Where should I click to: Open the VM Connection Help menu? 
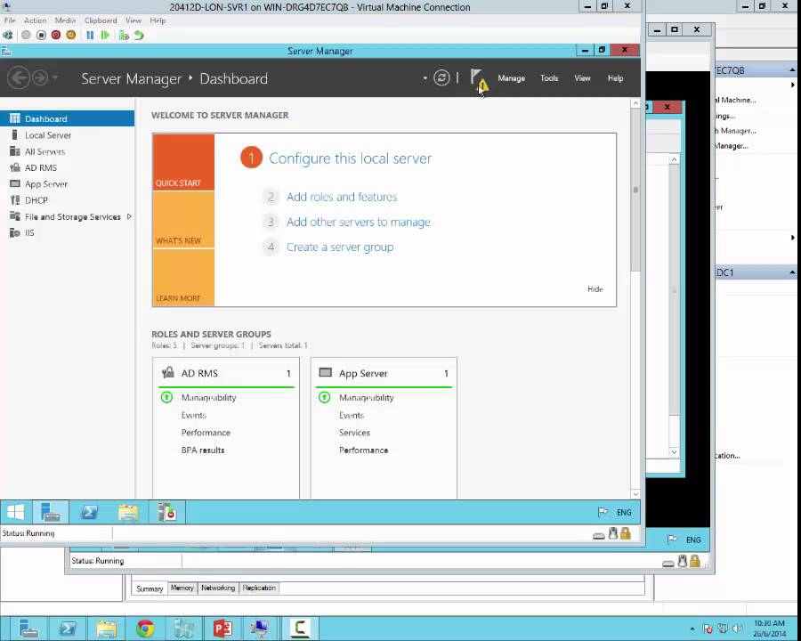coord(158,20)
